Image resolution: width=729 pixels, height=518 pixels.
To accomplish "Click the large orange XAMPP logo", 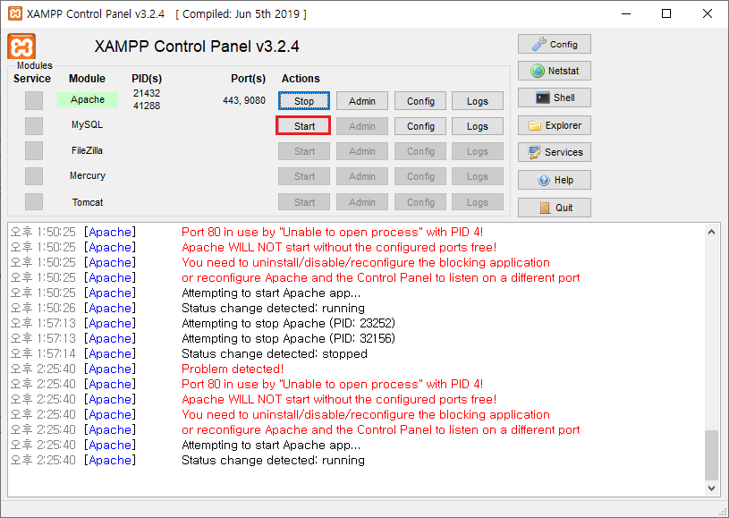I will pos(21,47).
